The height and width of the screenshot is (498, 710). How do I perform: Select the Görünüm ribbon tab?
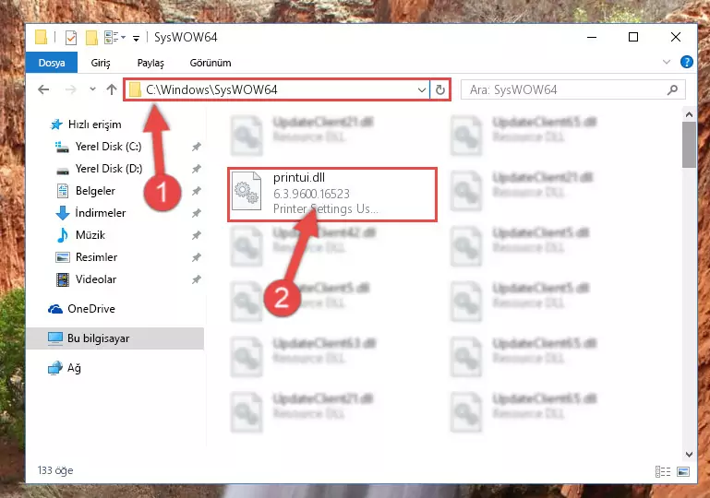click(211, 63)
